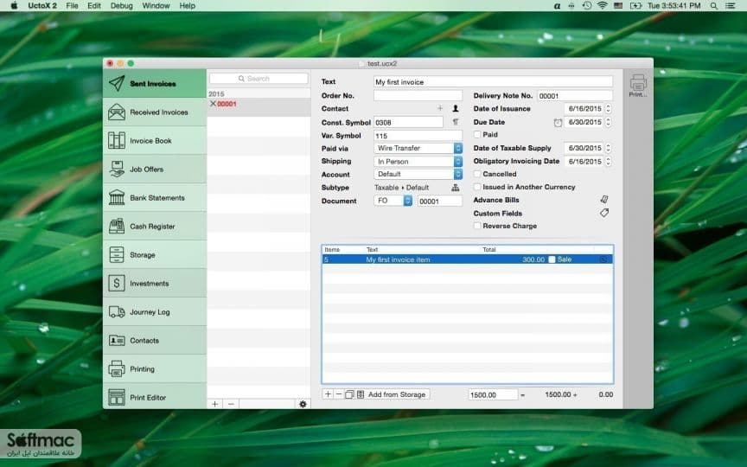Viewport: 747px width, 467px height.
Task: Go to Contacts in sidebar
Action: (155, 340)
